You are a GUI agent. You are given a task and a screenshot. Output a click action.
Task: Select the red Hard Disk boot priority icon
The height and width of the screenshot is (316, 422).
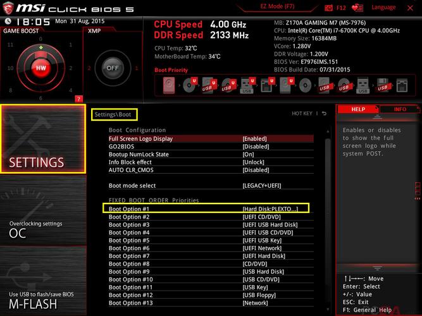click(169, 85)
